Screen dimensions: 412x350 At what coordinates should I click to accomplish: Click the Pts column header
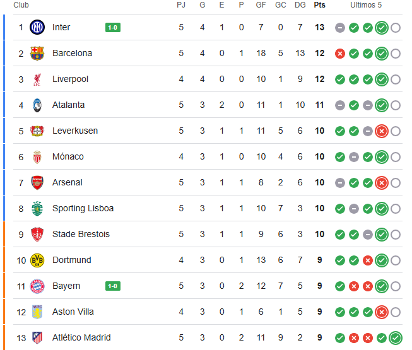320,5
